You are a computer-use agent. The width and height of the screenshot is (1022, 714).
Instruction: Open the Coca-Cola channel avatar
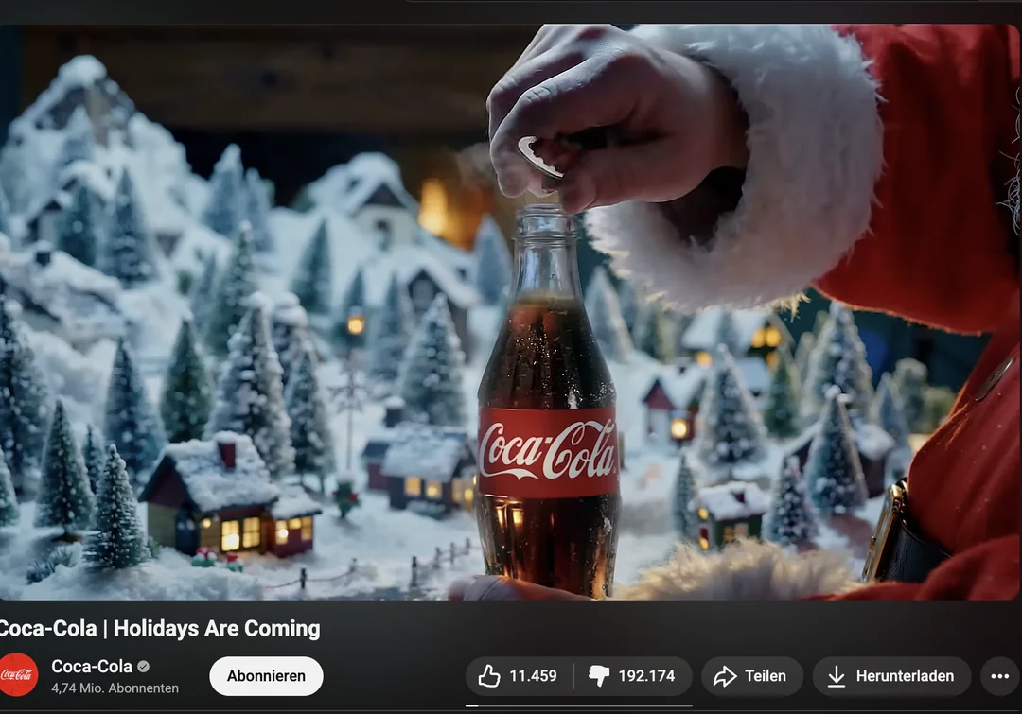click(x=18, y=675)
